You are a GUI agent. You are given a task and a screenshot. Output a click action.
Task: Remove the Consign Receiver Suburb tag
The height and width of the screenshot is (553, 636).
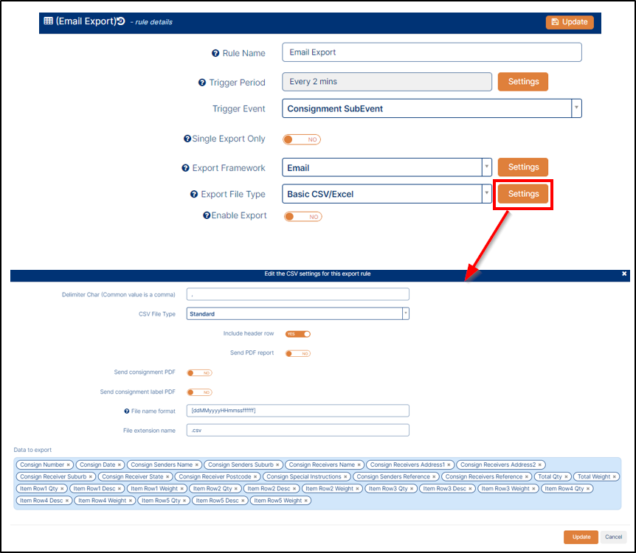91,477
